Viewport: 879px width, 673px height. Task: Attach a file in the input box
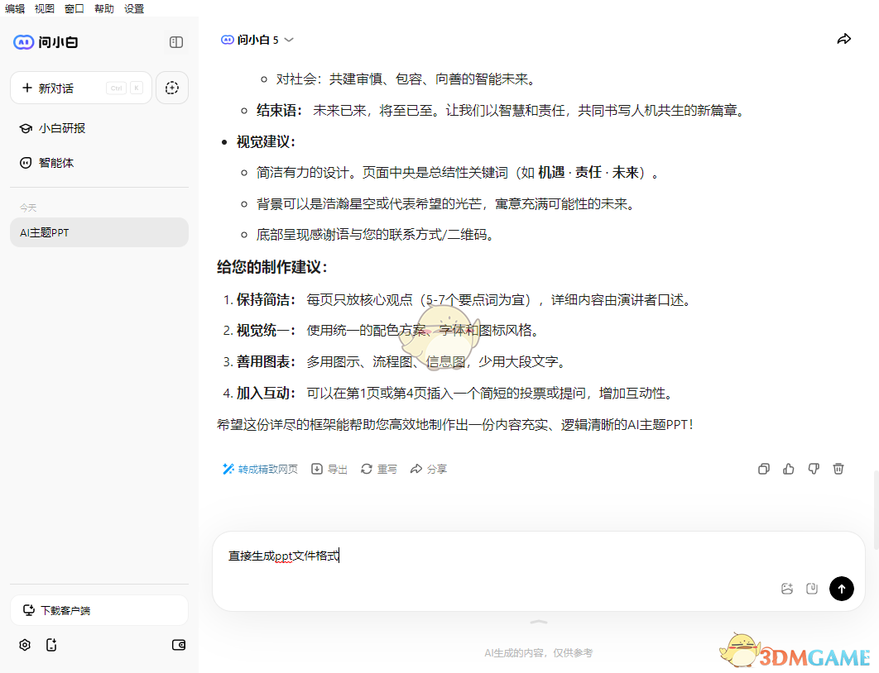pos(812,588)
